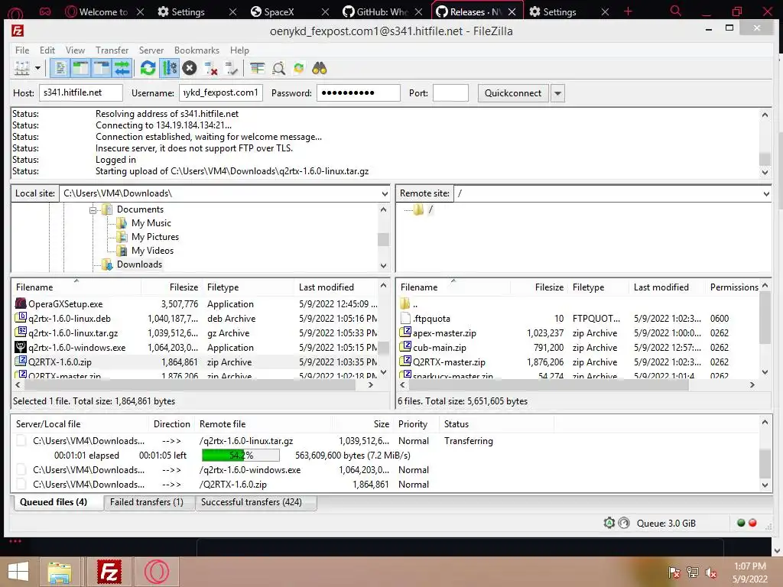783x587 pixels.
Task: Select .ftpquota in remote list
Action: pyautogui.click(x=431, y=319)
